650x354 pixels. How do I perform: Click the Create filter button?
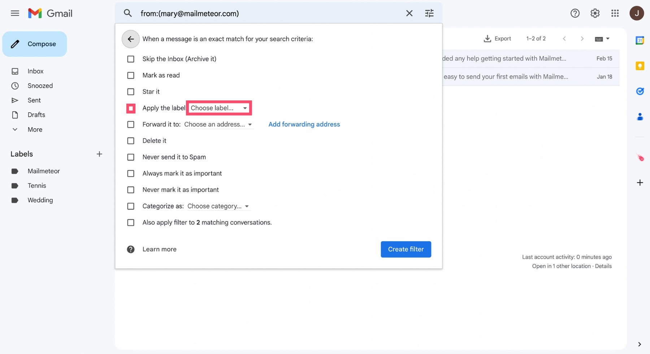click(406, 249)
